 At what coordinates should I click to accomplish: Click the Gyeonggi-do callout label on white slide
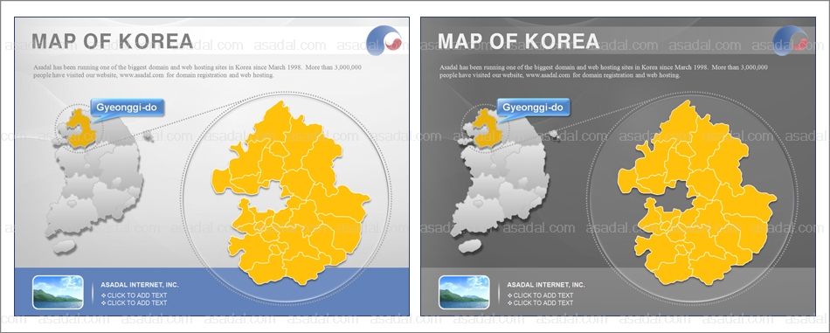click(127, 108)
